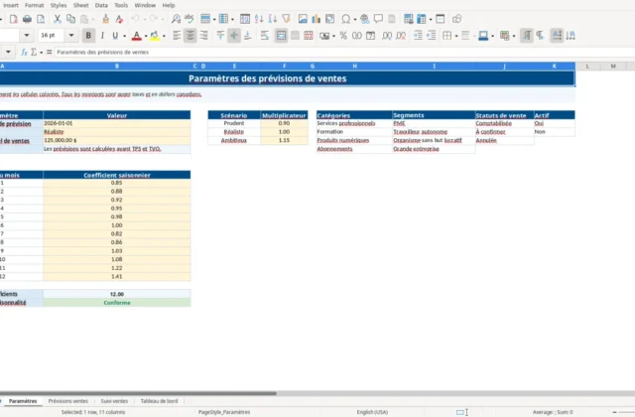
Task: Add a decimal place
Action: click(x=387, y=36)
